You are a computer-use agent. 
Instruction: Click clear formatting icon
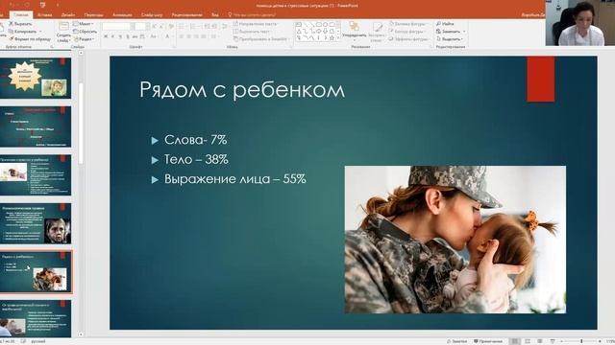[171, 26]
